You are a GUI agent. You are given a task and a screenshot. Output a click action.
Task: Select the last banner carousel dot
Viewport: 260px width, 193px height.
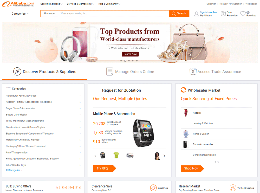[137, 61]
